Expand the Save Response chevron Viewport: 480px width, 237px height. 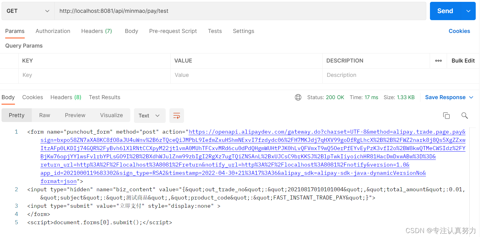coord(471,97)
